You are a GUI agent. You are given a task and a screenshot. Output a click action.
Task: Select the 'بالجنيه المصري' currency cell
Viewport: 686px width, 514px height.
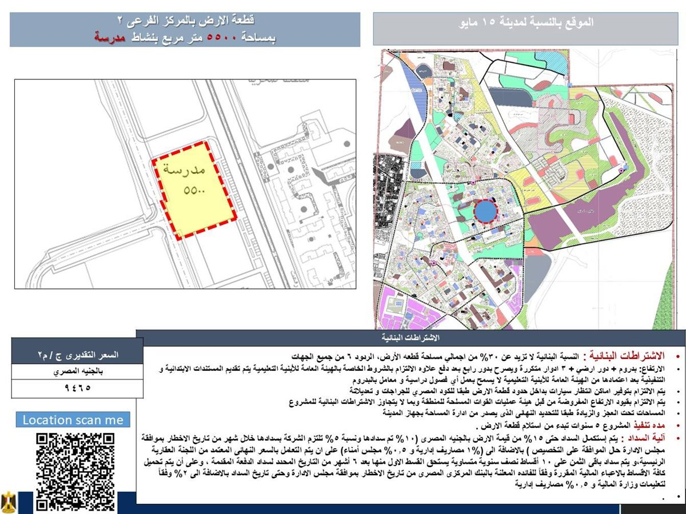point(77,372)
